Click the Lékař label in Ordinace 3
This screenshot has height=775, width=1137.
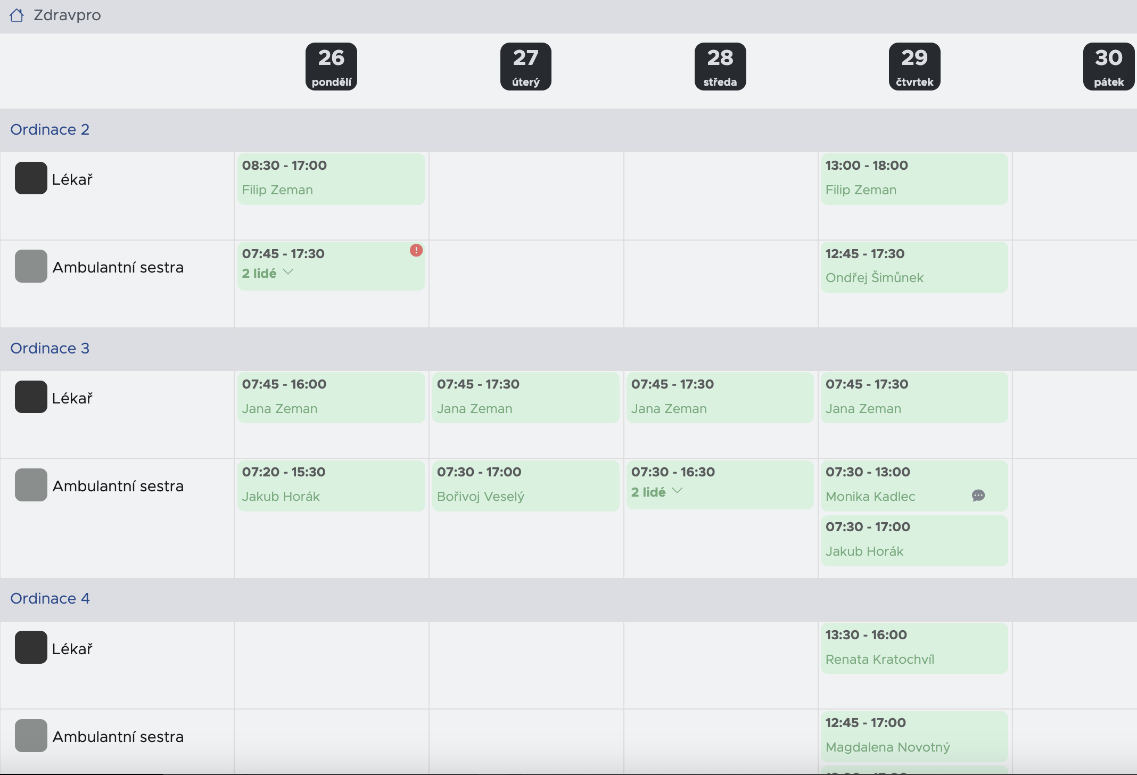coord(72,398)
